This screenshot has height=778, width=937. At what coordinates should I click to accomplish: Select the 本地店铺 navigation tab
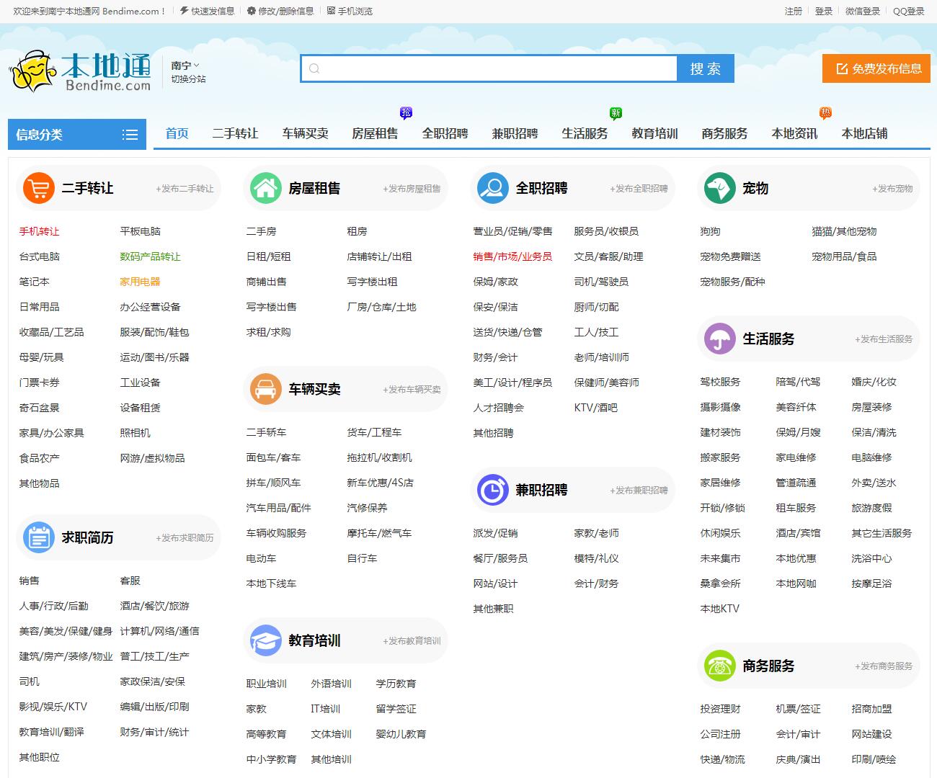click(x=864, y=134)
